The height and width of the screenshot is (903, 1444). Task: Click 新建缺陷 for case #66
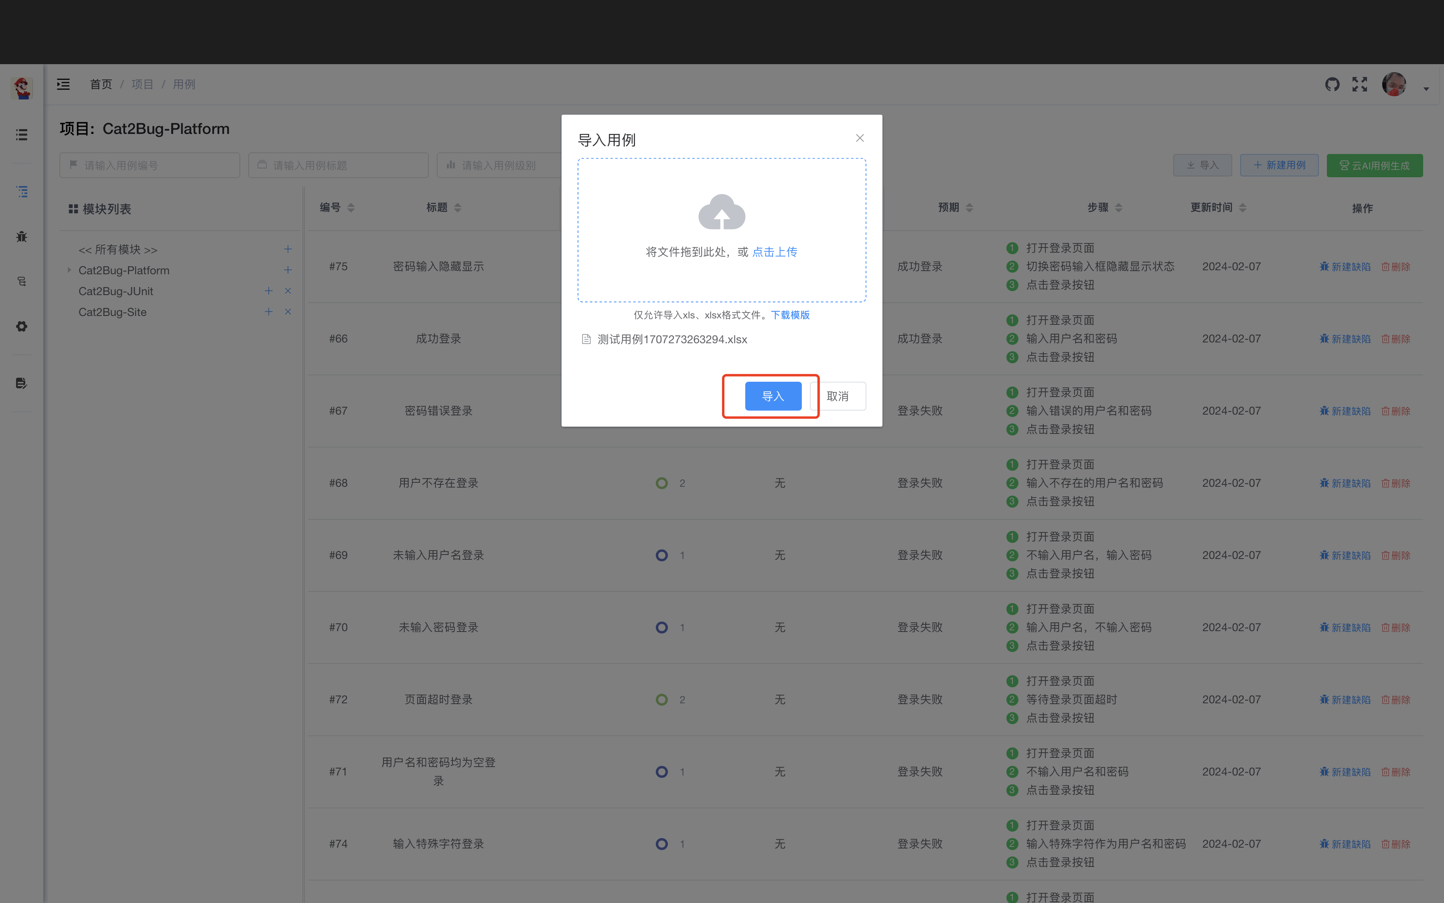click(1345, 338)
